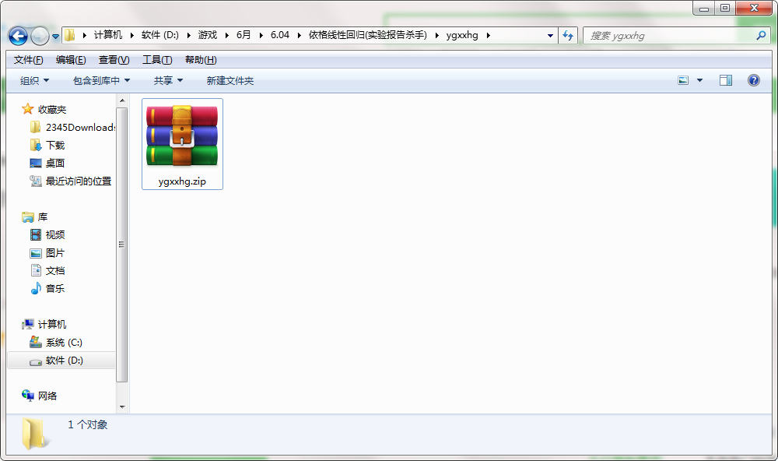
Task: Click 依格线性回归(实验报告杀手) breadcrumb segment
Action: [368, 35]
